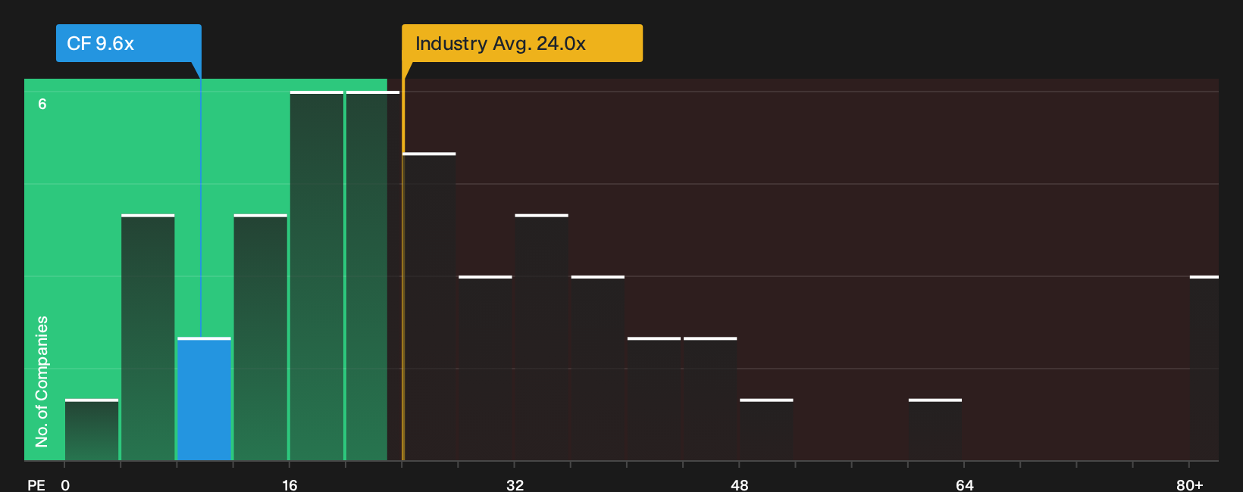Click the isolated bar left of PE 64
The image size is (1243, 492).
935,430
